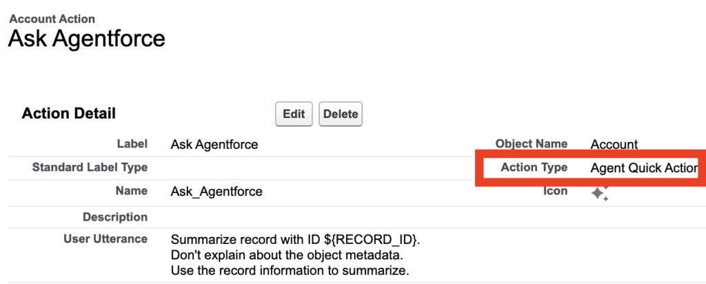Select the Ask Agentforce page title
Image resolution: width=706 pixels, height=284 pixels.
(86, 38)
